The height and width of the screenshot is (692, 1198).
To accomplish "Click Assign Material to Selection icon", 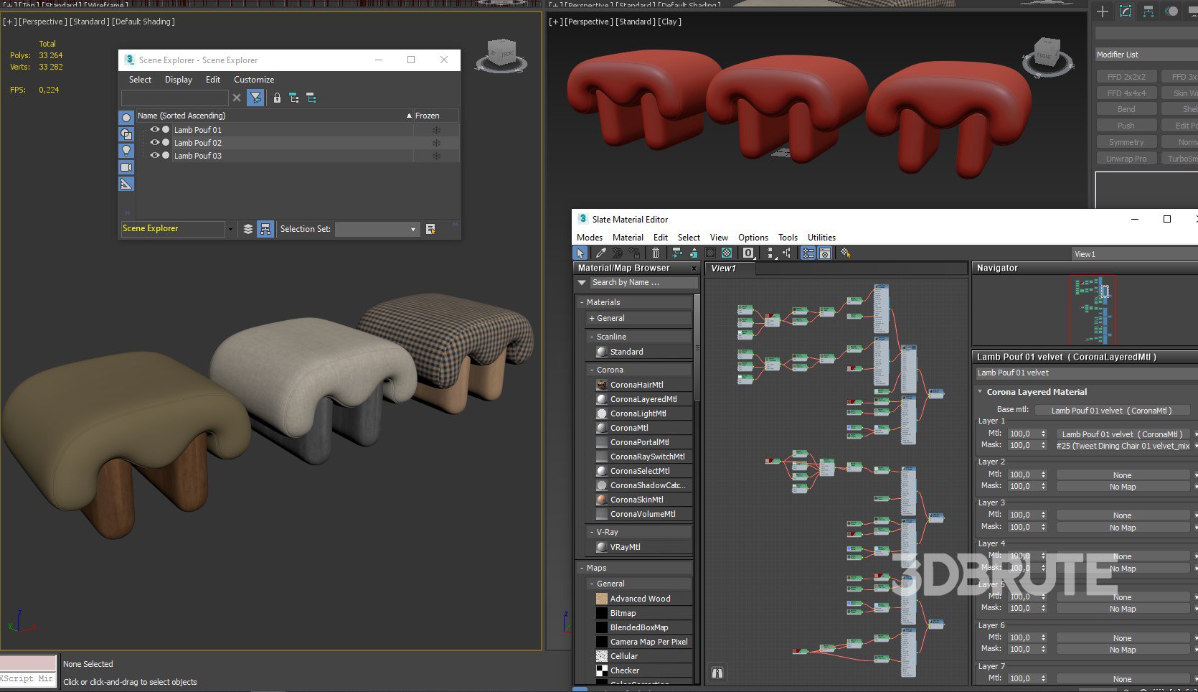I will pos(635,253).
